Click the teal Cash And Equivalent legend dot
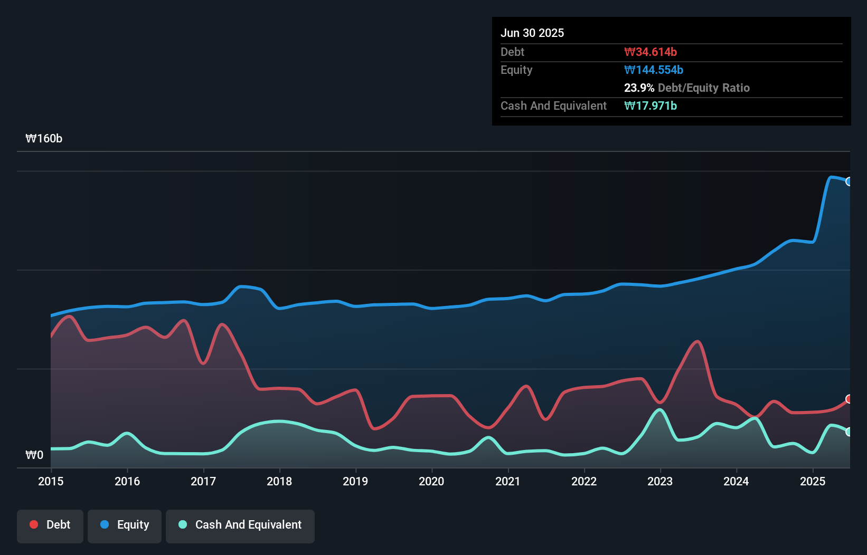This screenshot has height=555, width=867. point(183,524)
